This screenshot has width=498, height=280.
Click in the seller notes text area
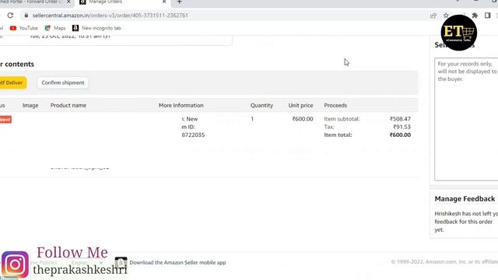click(x=466, y=119)
